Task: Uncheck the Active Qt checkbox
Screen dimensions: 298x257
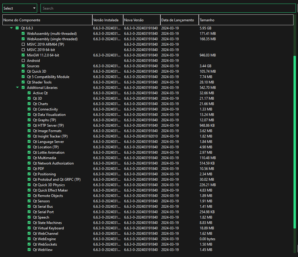Action: click(29, 93)
